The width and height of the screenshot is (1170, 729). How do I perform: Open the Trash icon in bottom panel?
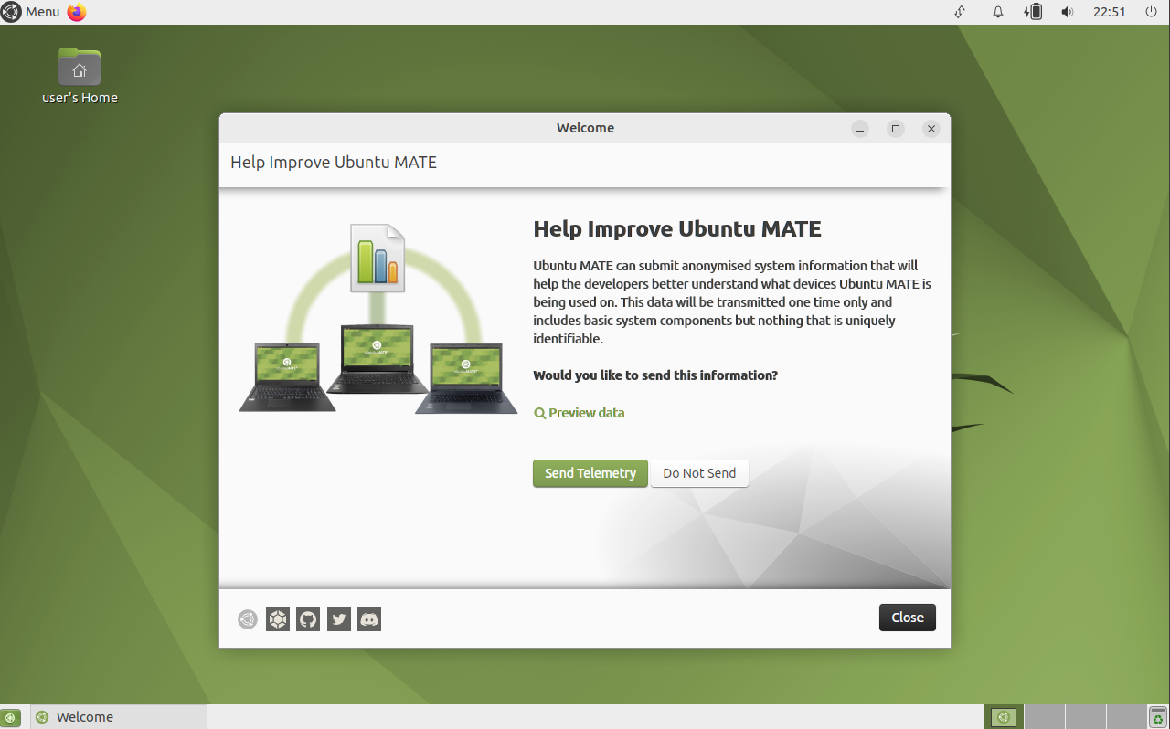pos(1157,717)
